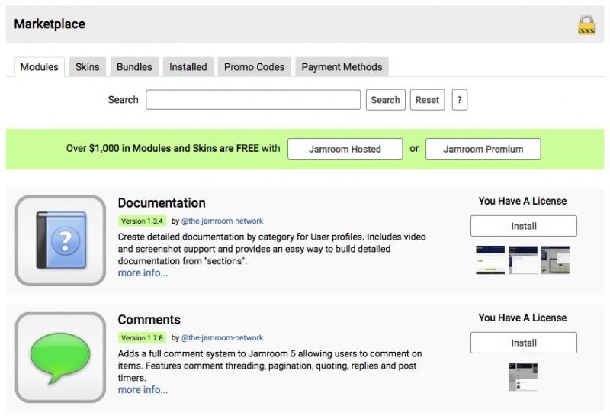Go to the Promo Codes tab
The width and height of the screenshot is (610, 416).
[254, 67]
